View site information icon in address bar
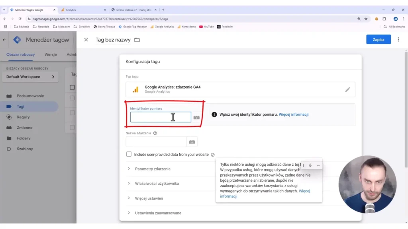 [29, 19]
